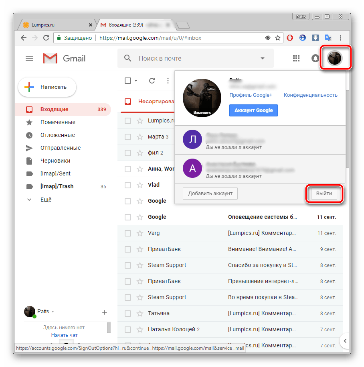The height and width of the screenshot is (367, 364).
Task: Click the chat list scrollbar
Action: [x=109, y=327]
